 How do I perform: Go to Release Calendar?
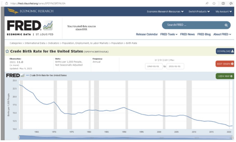[x=147, y=34]
